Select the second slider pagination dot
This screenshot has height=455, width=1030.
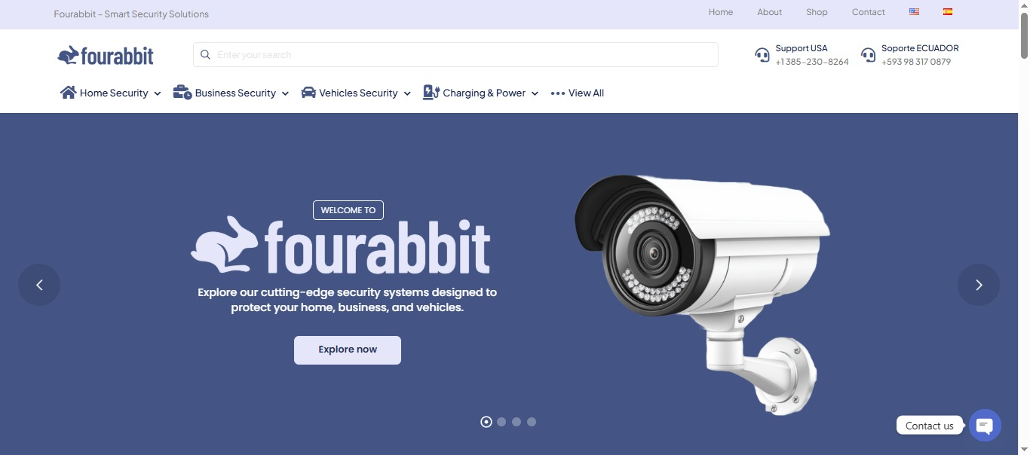[501, 422]
